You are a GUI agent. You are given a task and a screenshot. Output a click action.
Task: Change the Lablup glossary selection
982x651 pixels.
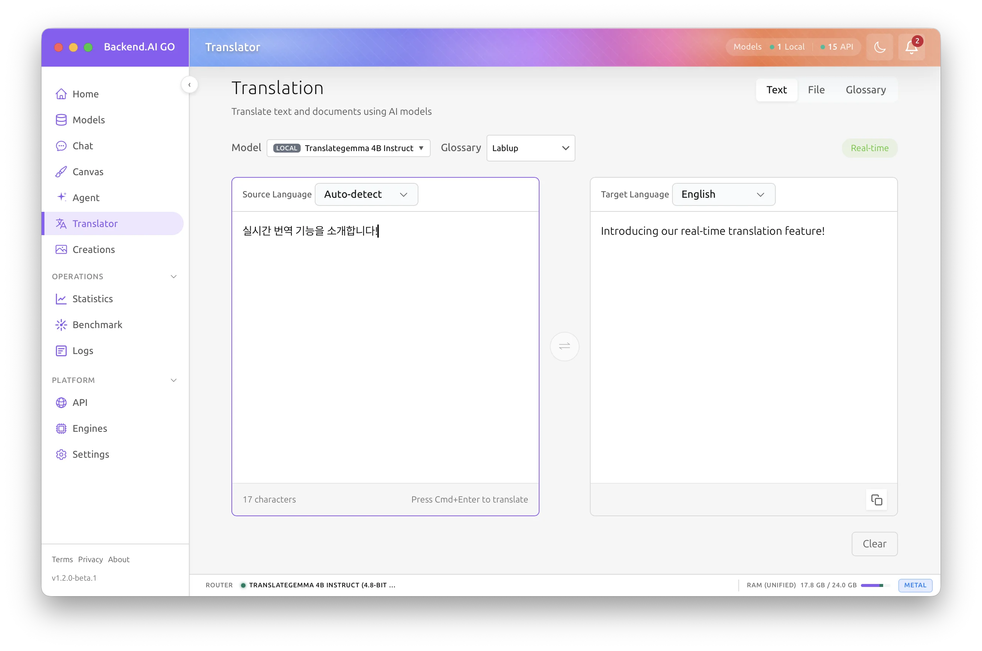click(531, 148)
